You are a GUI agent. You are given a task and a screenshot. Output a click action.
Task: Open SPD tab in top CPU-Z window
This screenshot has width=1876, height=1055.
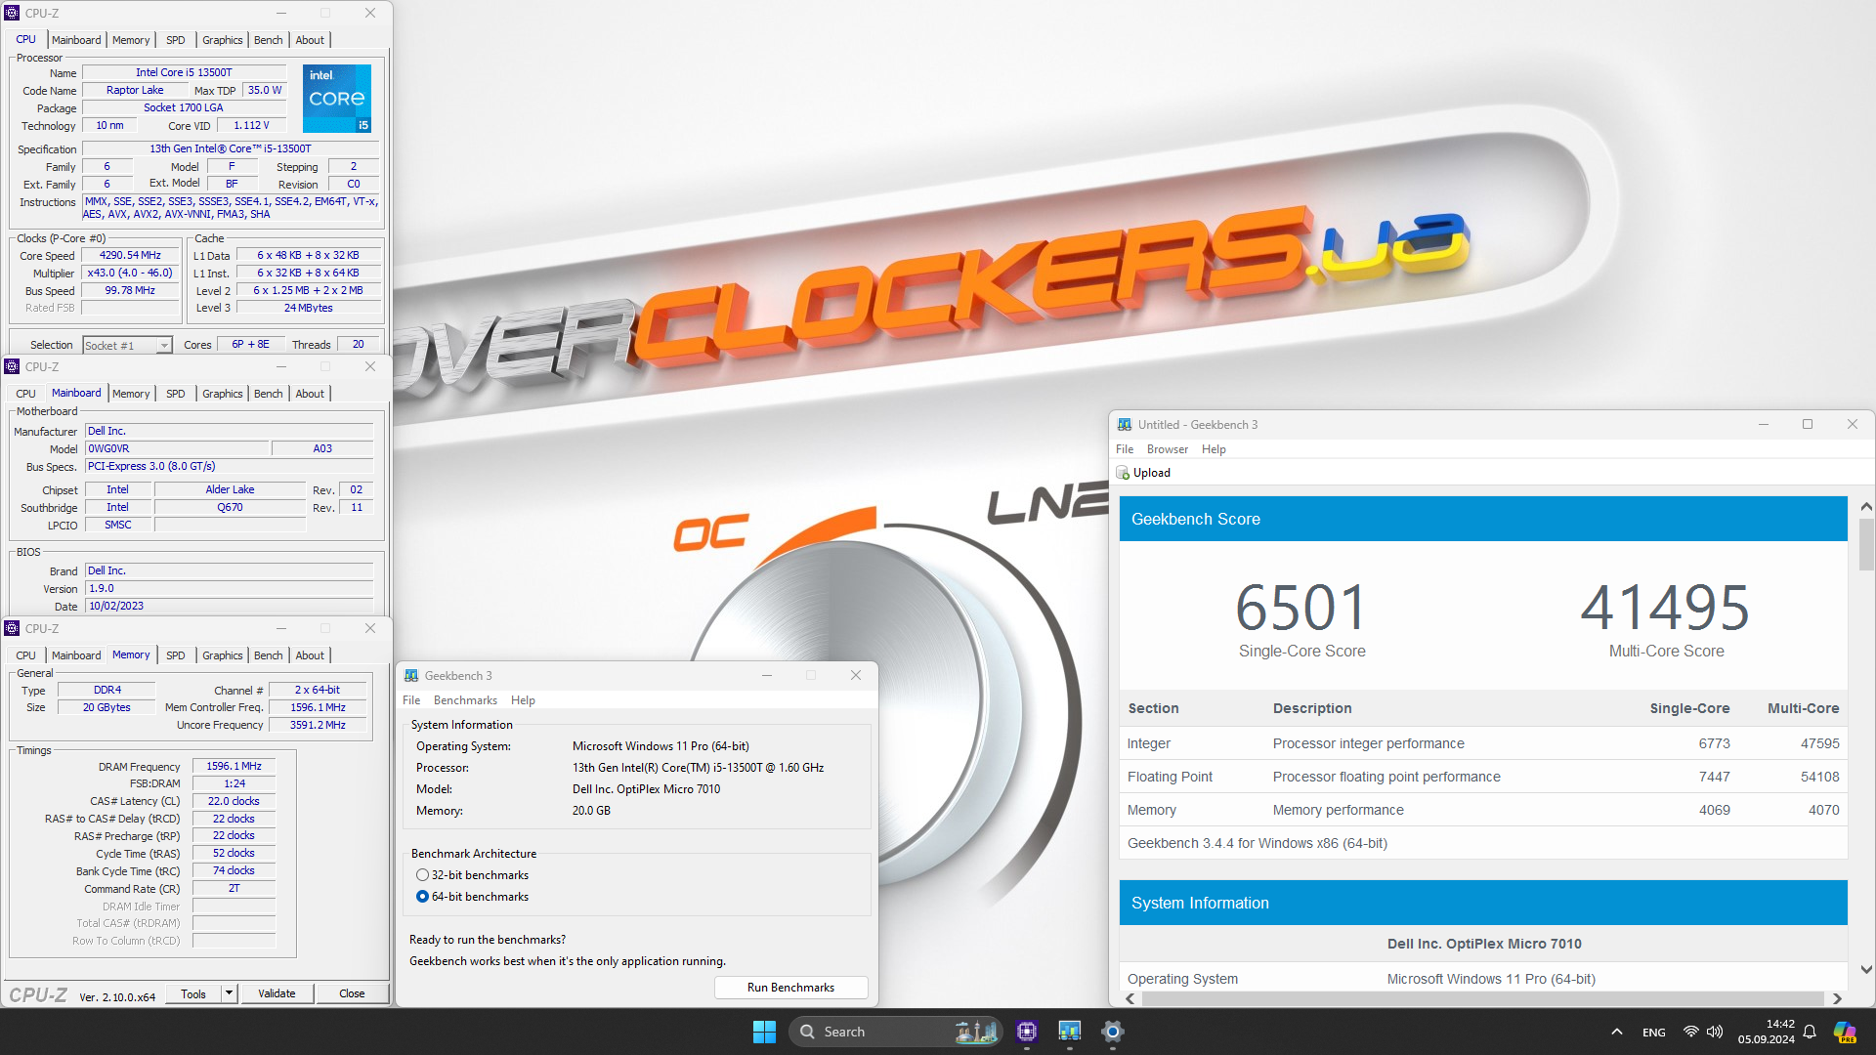pyautogui.click(x=176, y=40)
